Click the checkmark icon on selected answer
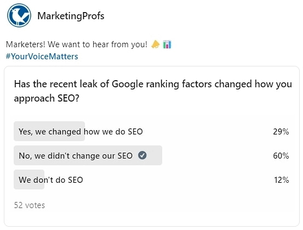This screenshot has width=303, height=230. [142, 155]
